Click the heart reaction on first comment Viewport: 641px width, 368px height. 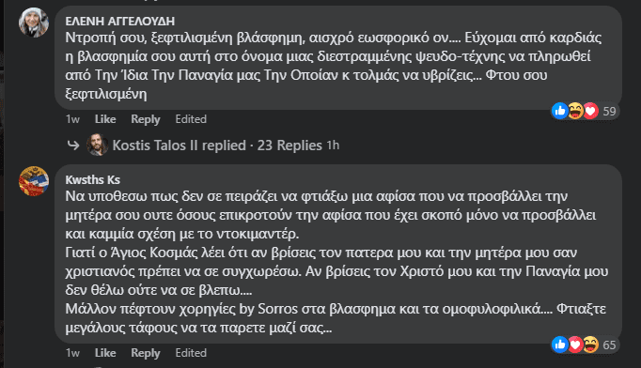[x=590, y=111]
